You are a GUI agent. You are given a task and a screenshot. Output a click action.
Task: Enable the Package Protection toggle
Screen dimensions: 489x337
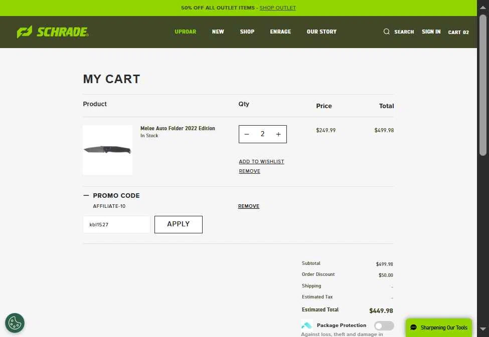pyautogui.click(x=384, y=326)
